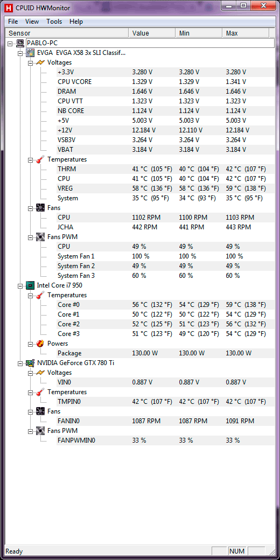Screen dimensions: 280x560
Task: Click the Max column header
Action: (x=246, y=33)
